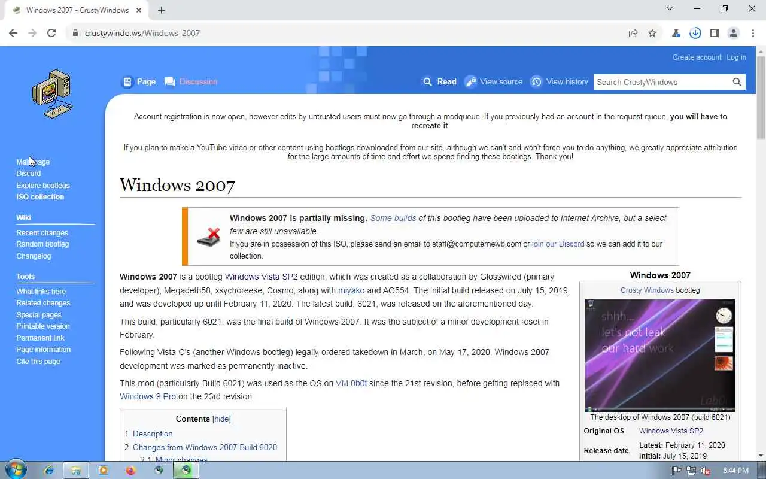Focus the Search CrustyWindows field

[662, 82]
